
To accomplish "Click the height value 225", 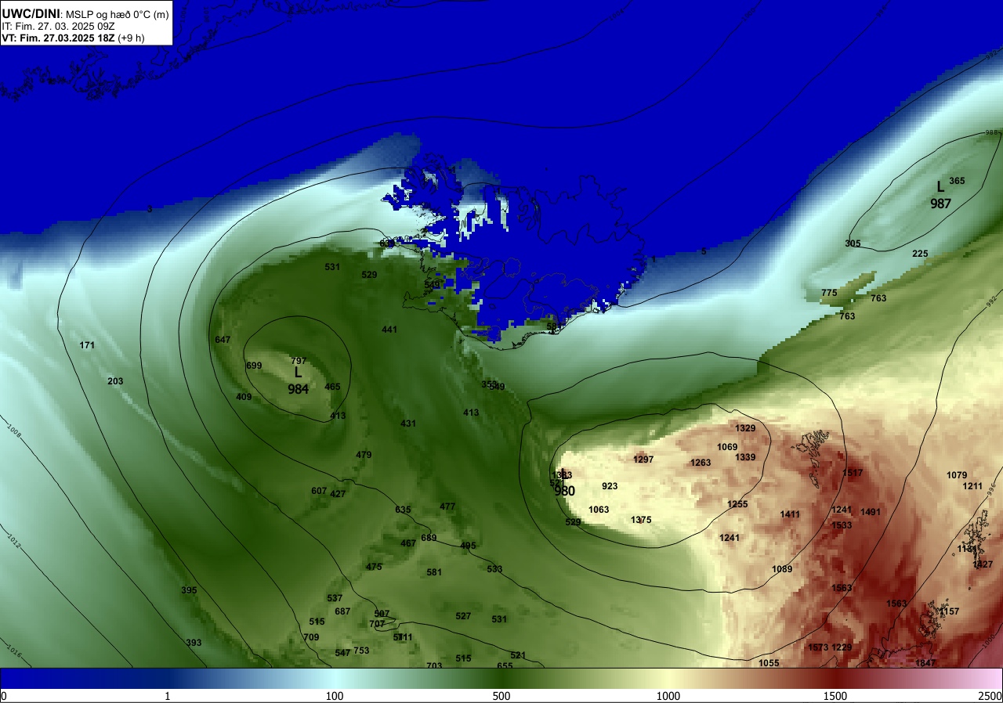I will 920,254.
